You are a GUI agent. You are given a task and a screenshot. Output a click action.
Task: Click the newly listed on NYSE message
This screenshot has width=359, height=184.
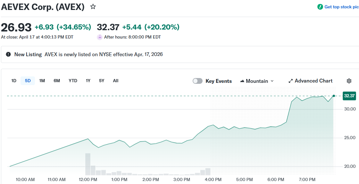click(104, 54)
